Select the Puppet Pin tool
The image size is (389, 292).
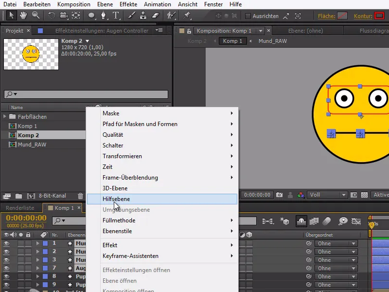click(x=187, y=16)
